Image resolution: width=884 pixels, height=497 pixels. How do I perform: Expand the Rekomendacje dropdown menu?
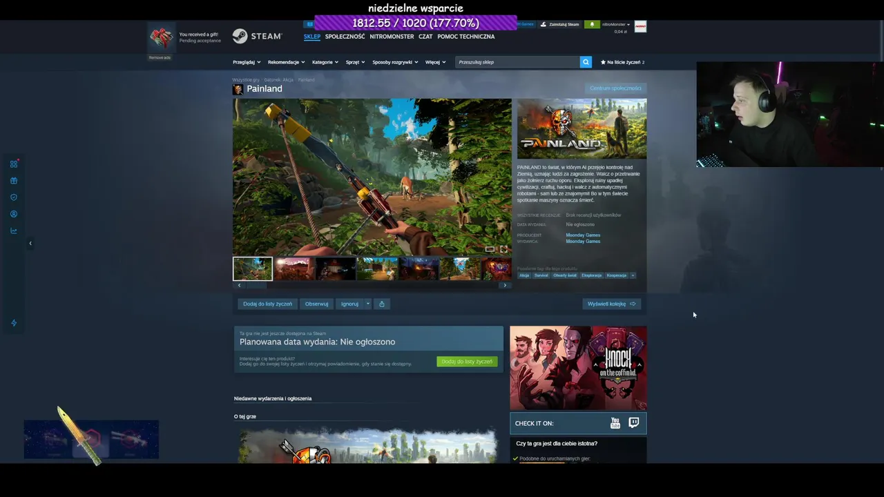coord(286,62)
